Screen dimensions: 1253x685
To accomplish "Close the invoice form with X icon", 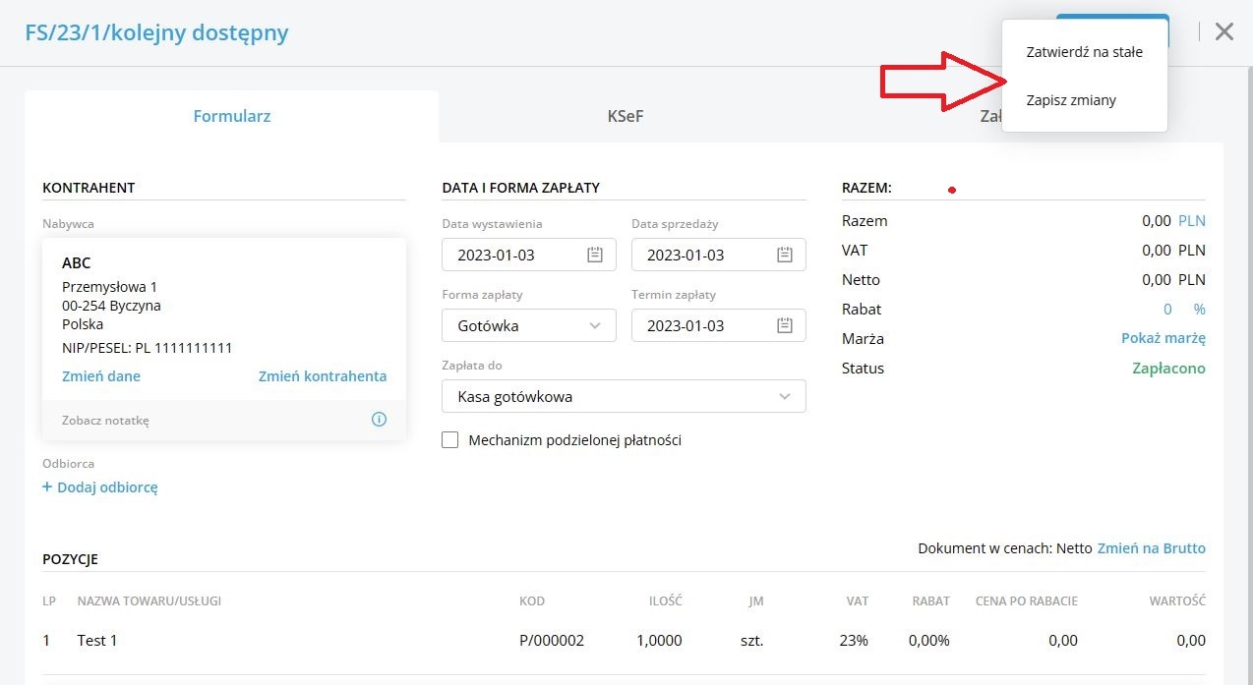I will pyautogui.click(x=1223, y=31).
